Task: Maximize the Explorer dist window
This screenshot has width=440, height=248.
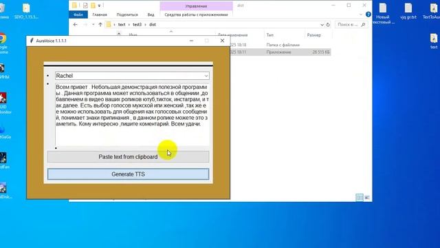Action: pyautogui.click(x=349, y=5)
